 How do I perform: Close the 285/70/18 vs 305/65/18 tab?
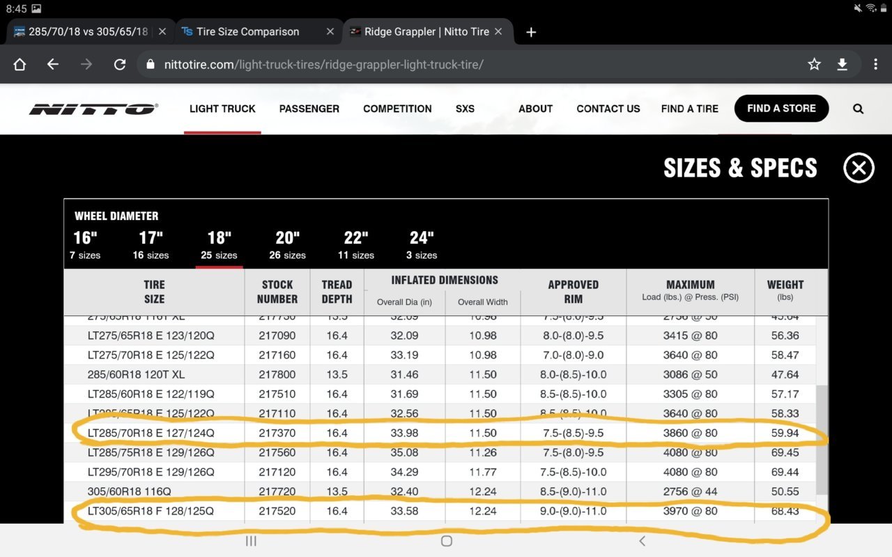(162, 31)
